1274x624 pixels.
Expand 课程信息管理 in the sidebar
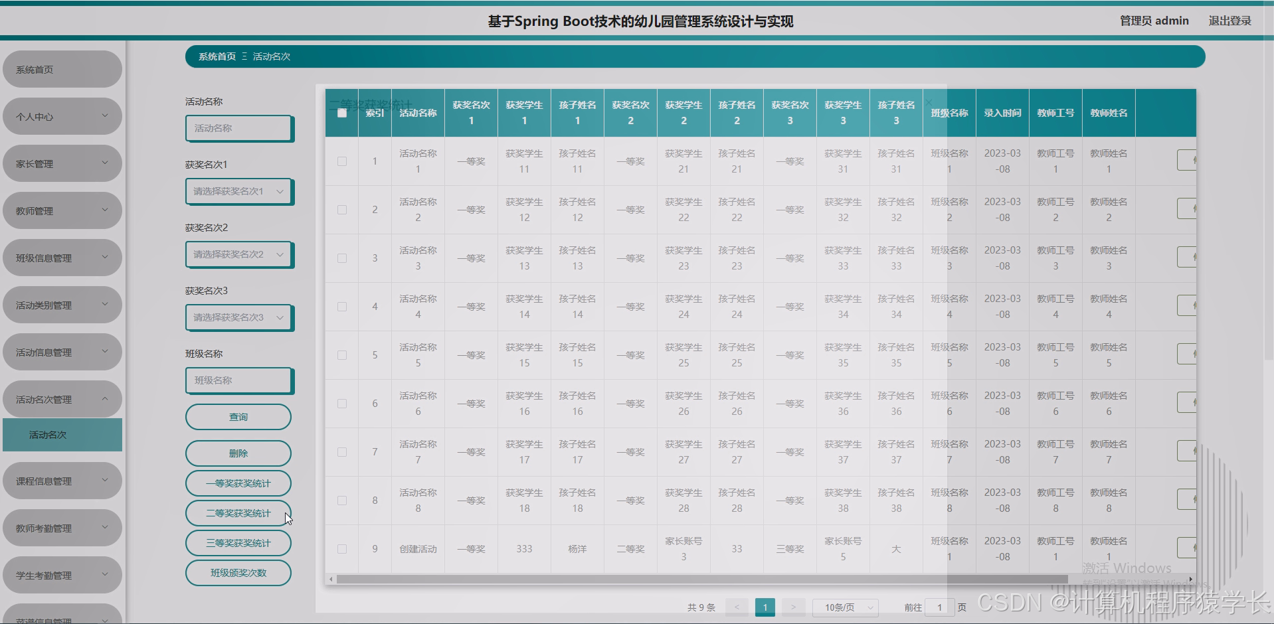coord(62,481)
